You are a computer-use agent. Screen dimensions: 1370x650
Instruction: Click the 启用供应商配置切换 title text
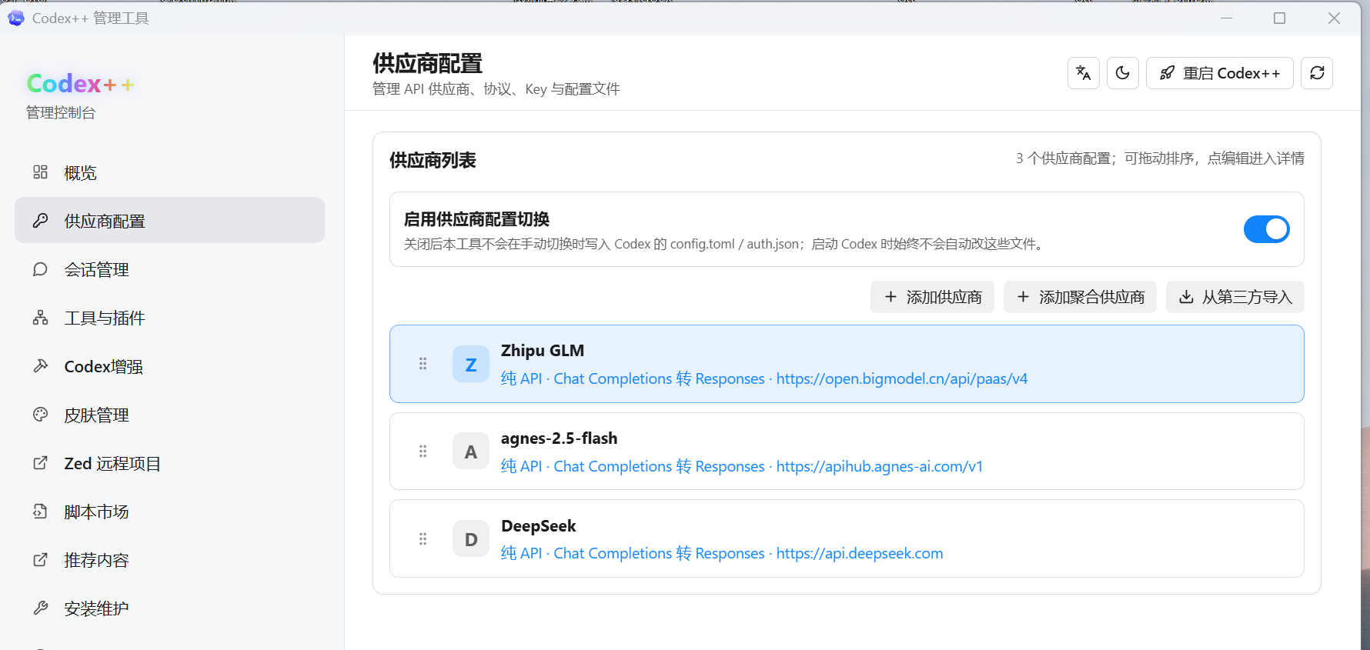coord(476,219)
